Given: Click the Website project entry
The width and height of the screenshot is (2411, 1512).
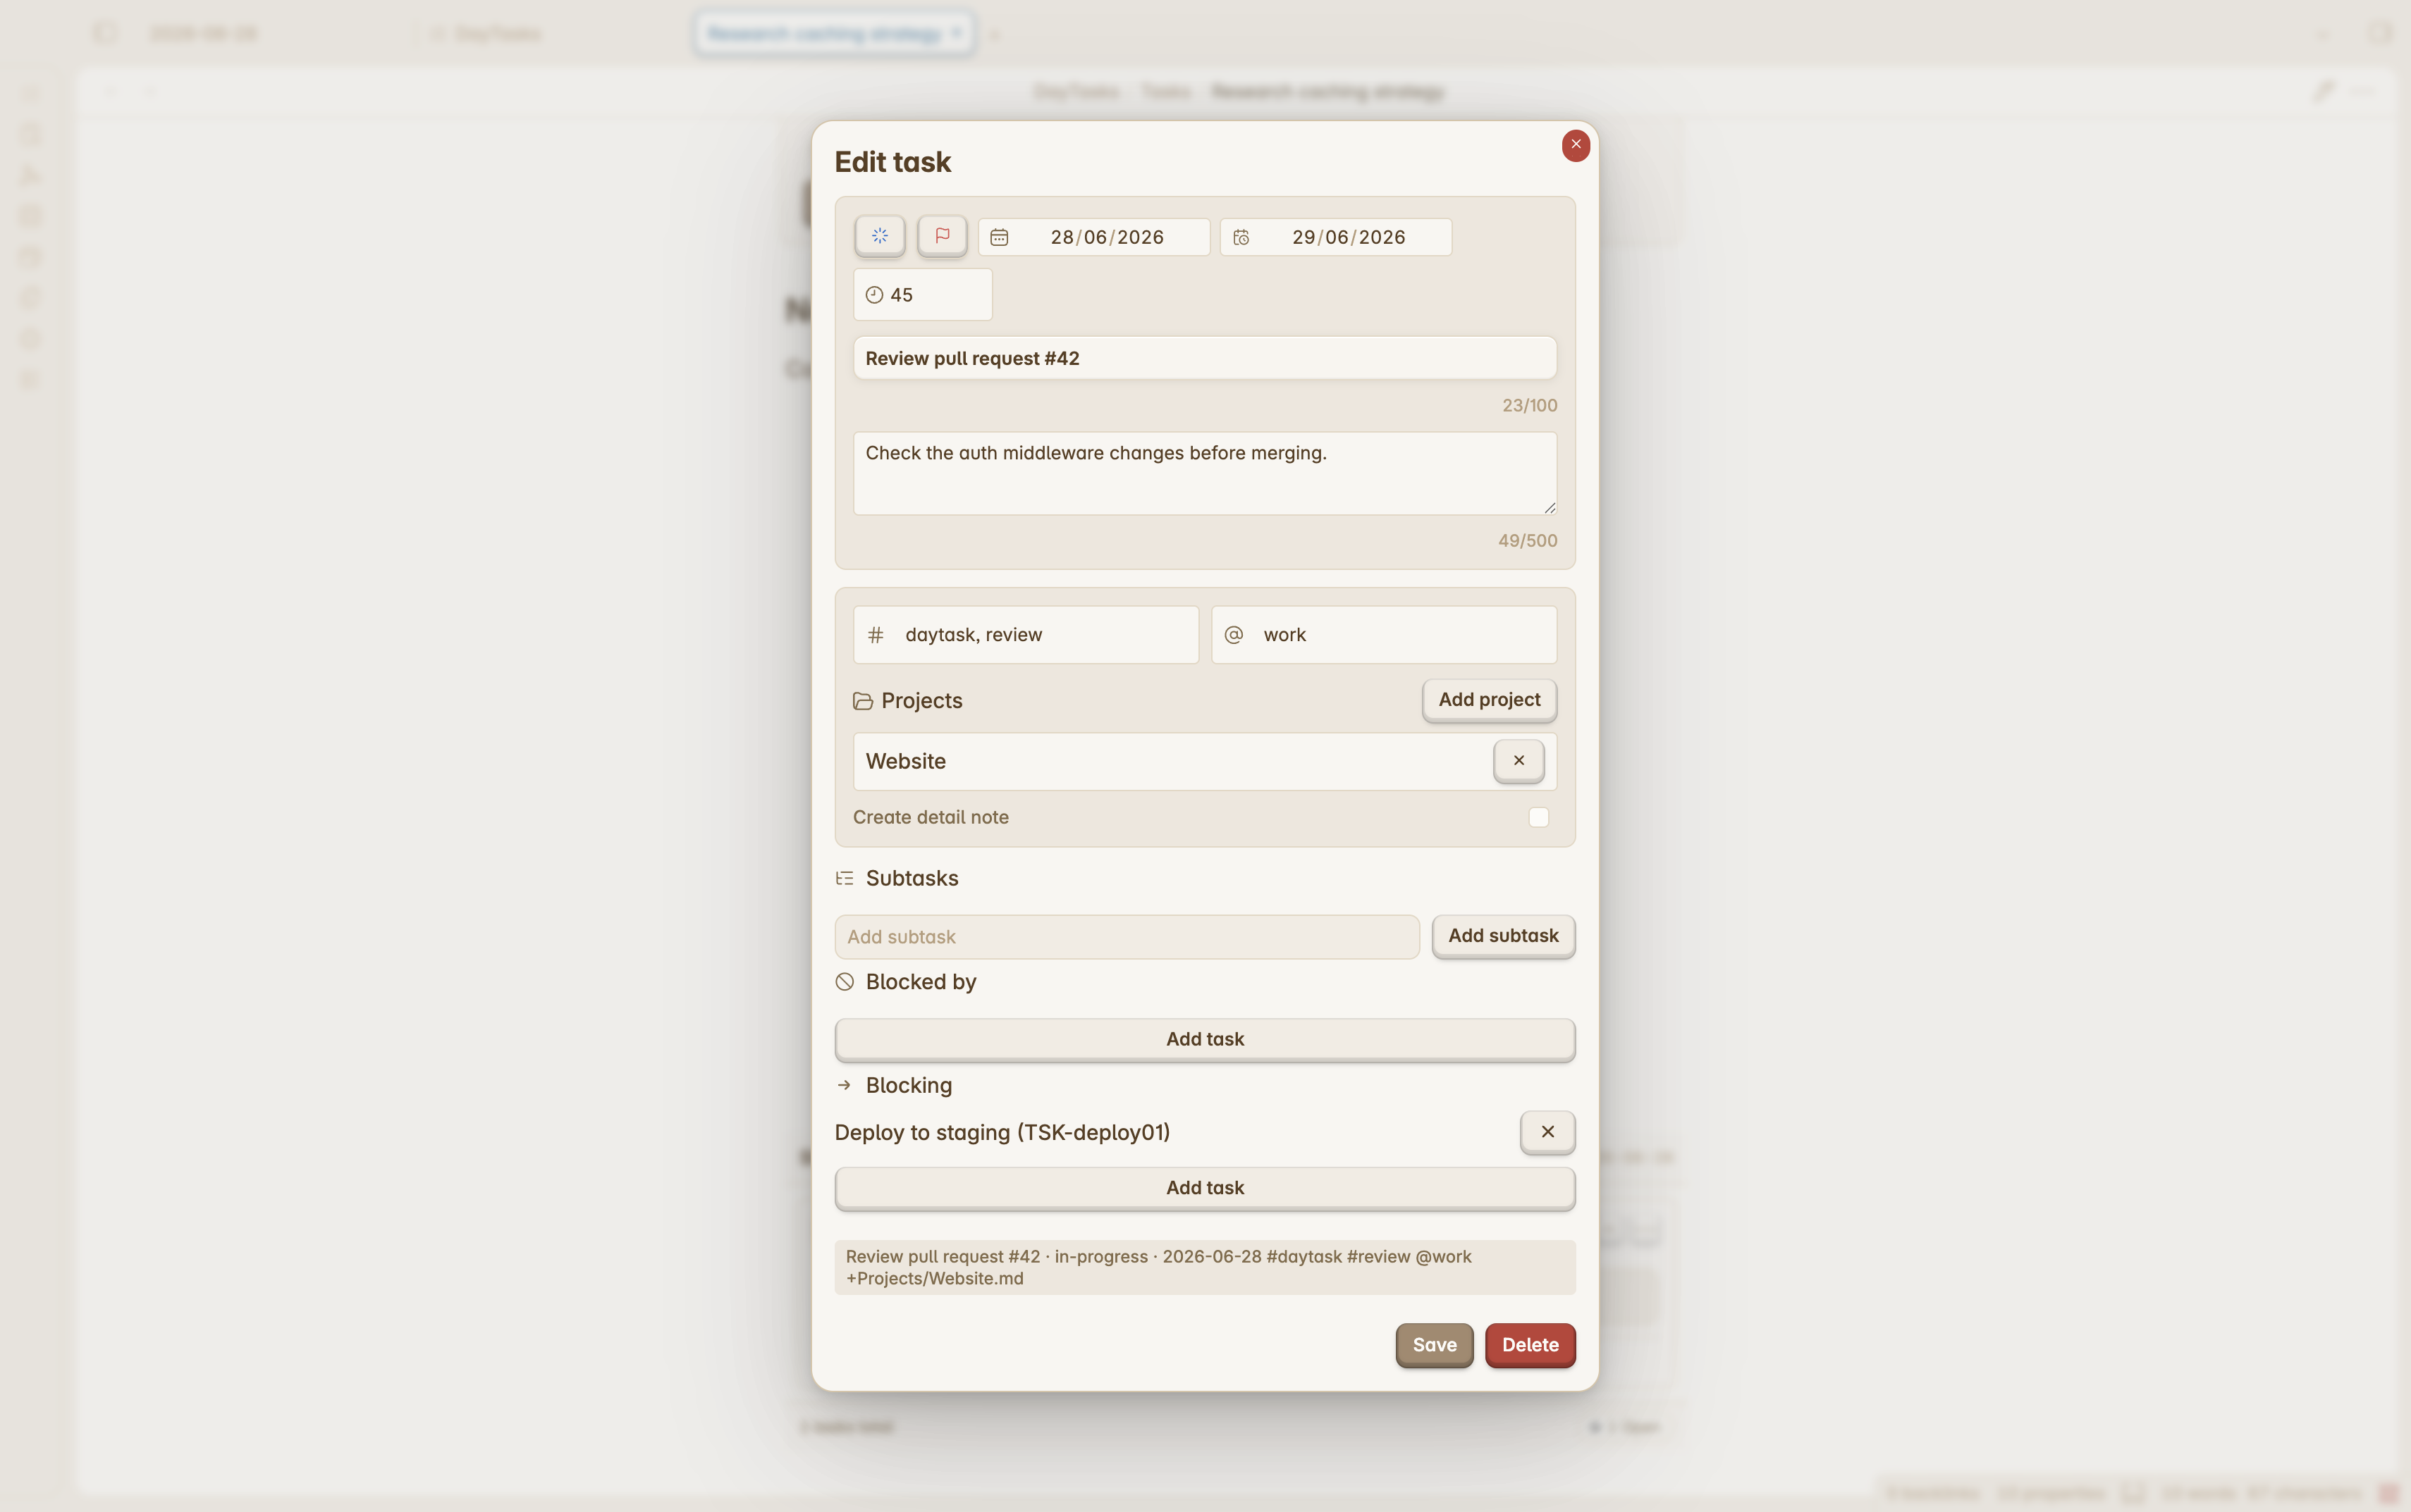Looking at the screenshot, I should [1205, 761].
